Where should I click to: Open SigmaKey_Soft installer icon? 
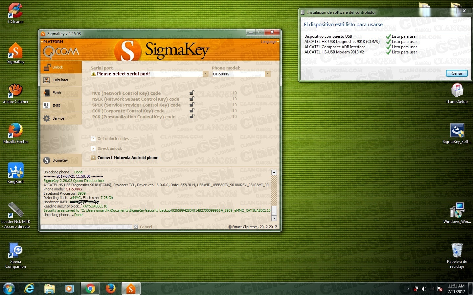point(457,133)
